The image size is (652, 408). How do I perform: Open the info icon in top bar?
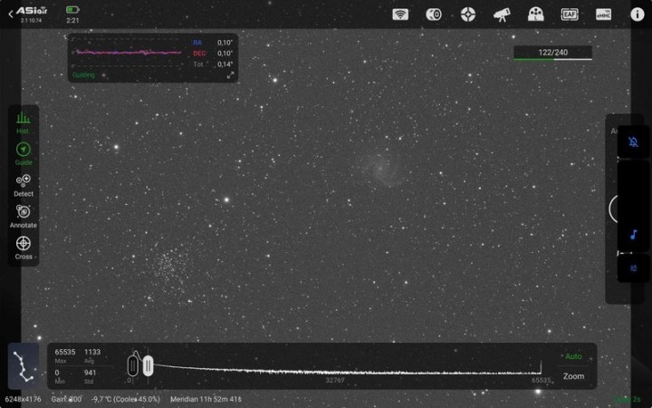(x=637, y=14)
